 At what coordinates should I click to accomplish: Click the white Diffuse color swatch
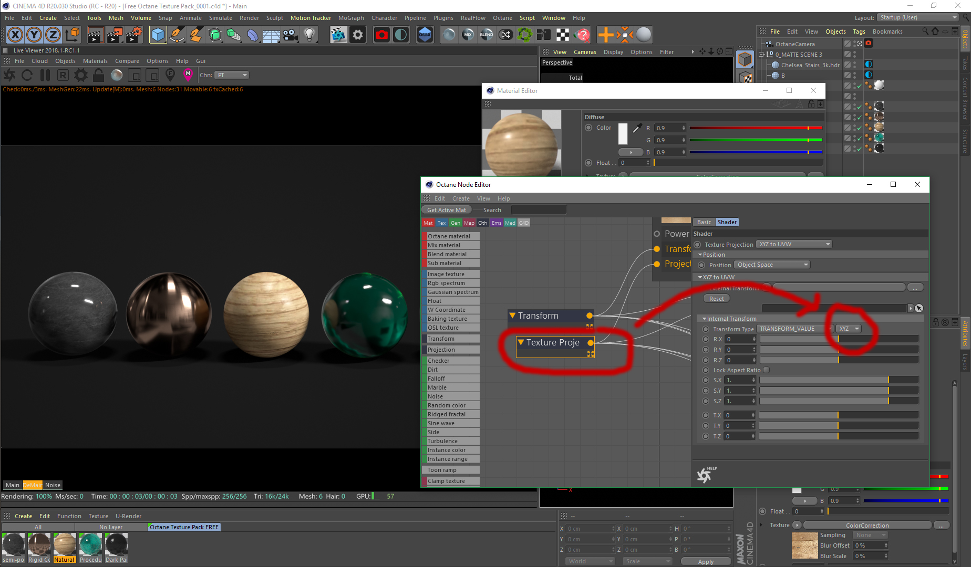[x=623, y=133]
